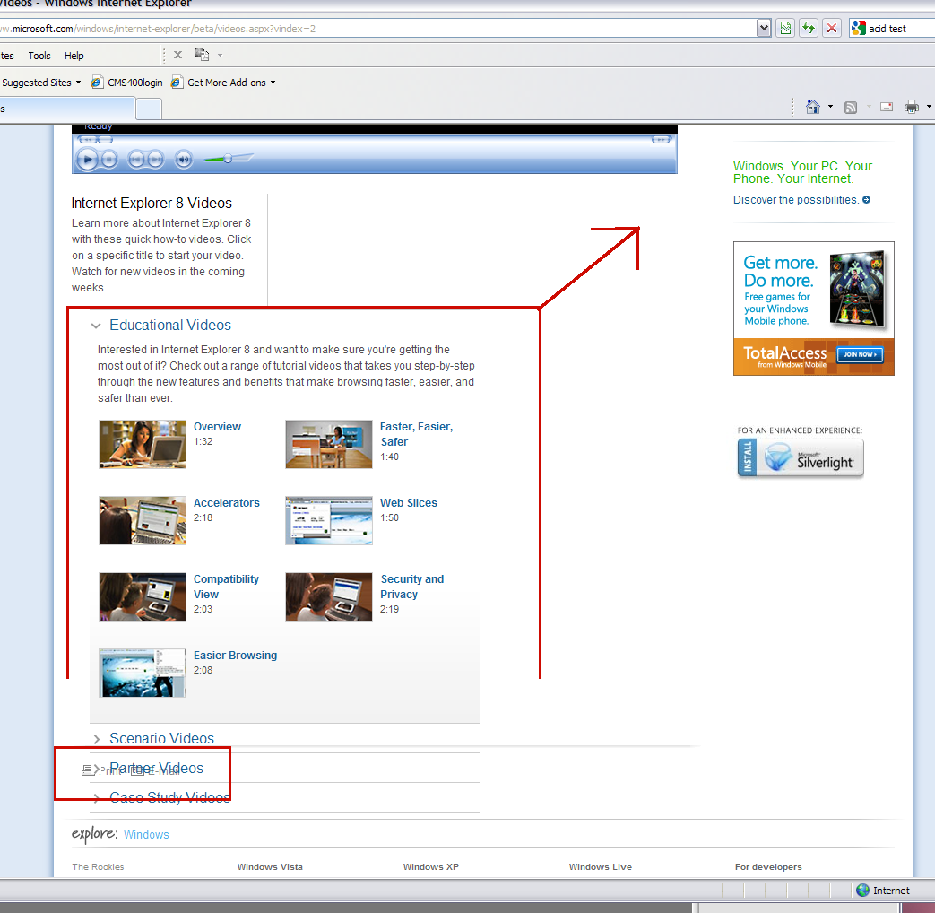Click the JOIN NOW button in the TotalAccess ad

tap(860, 354)
